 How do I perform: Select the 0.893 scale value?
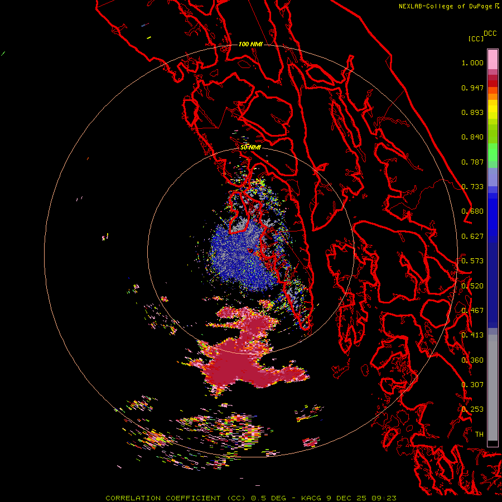pyautogui.click(x=472, y=112)
